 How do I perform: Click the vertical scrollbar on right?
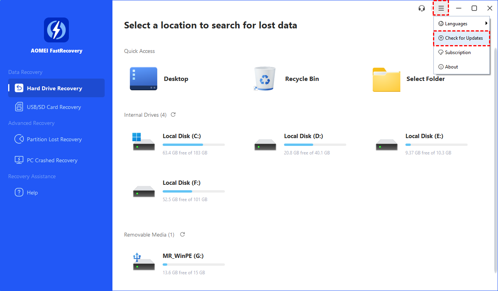tap(495, 156)
